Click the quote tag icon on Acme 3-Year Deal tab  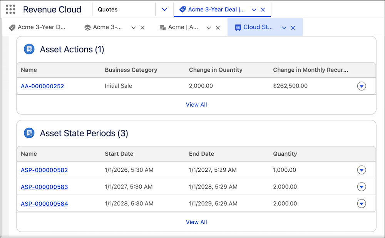point(182,10)
